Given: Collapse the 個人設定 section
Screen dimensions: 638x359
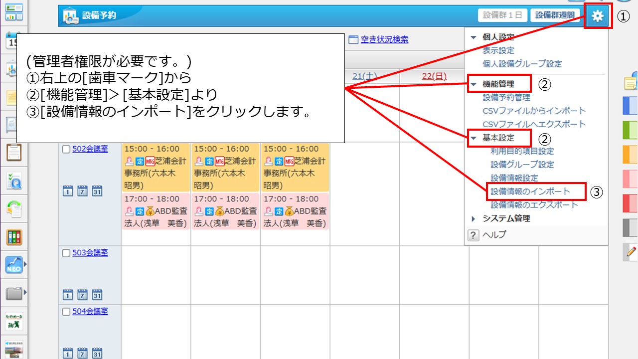Looking at the screenshot, I should click(474, 37).
